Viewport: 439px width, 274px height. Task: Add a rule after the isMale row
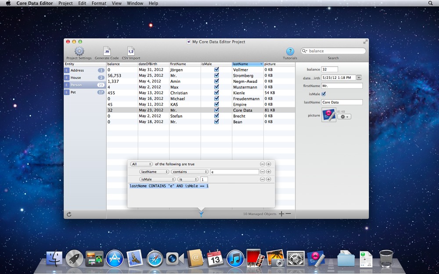(x=269, y=179)
